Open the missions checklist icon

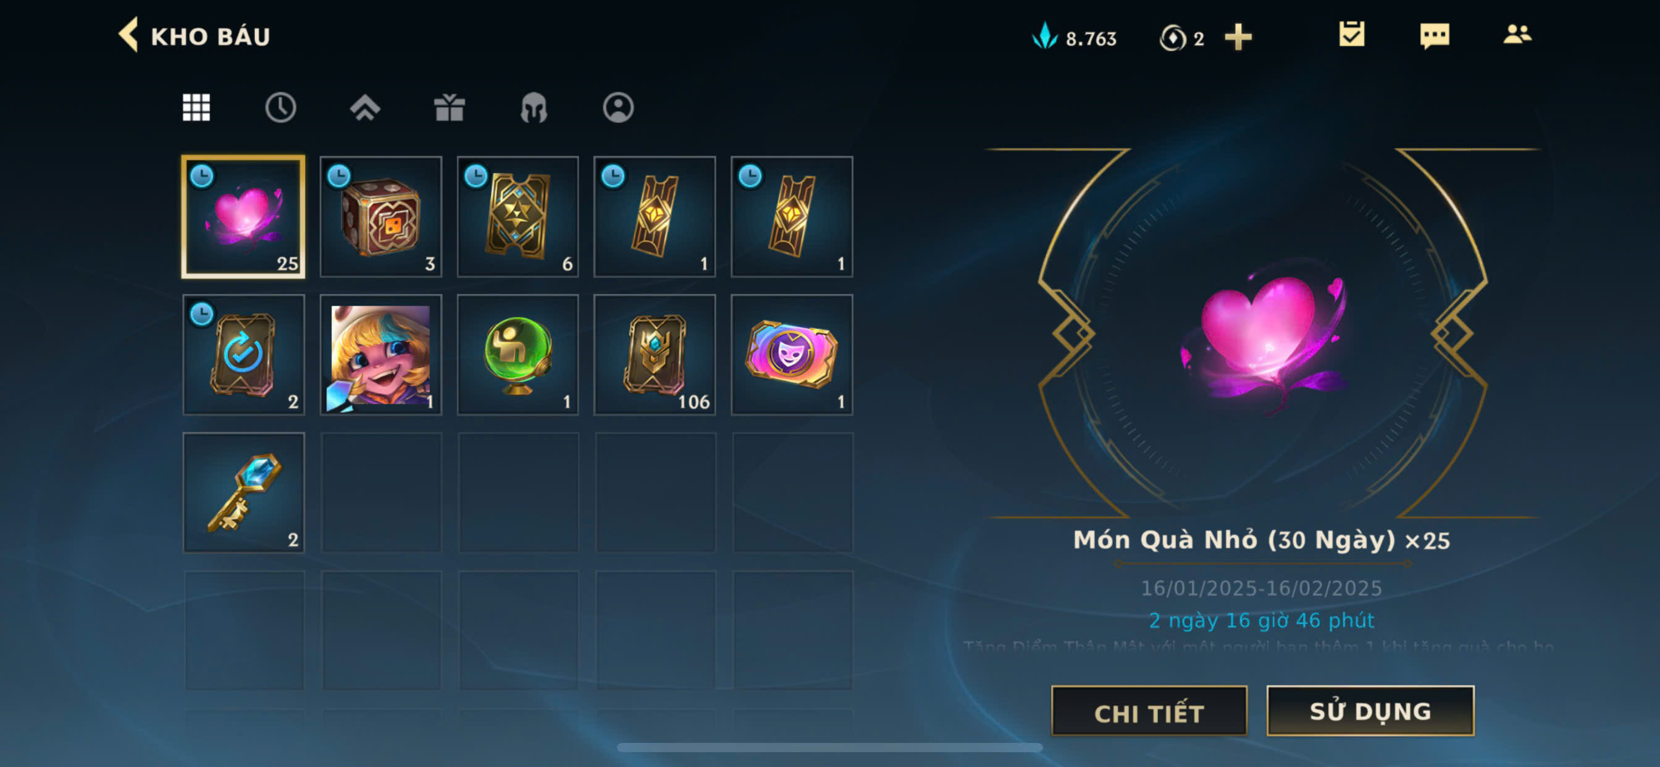1351,34
